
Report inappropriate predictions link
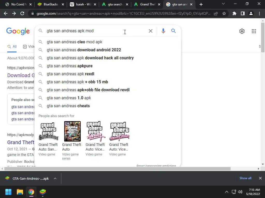(156, 166)
